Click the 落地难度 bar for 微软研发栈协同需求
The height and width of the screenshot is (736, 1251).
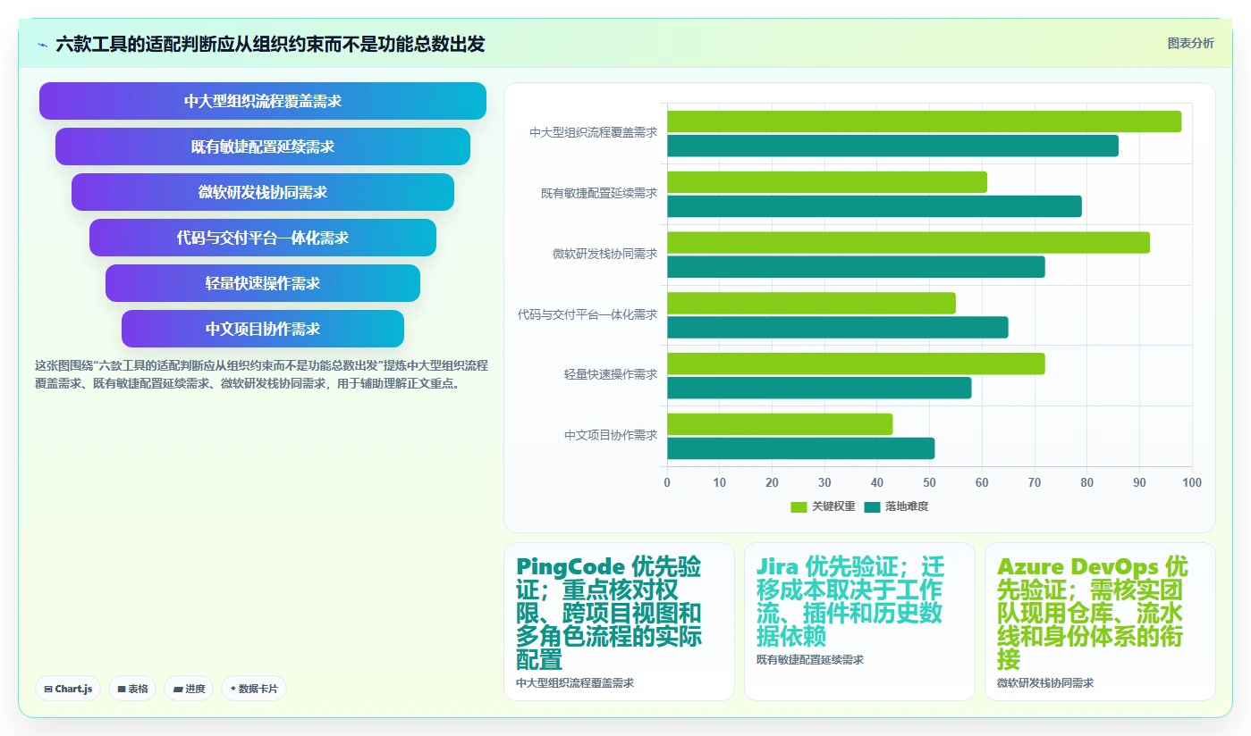click(x=856, y=267)
